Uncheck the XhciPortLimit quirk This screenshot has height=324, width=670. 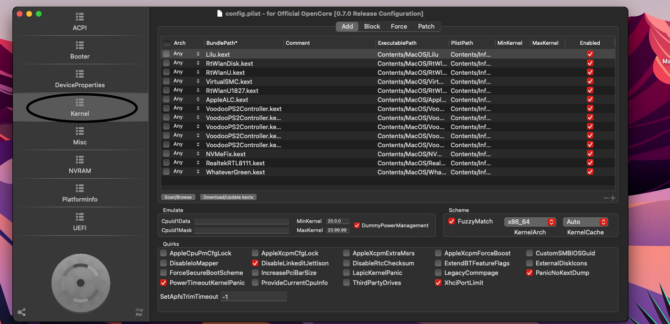point(438,283)
